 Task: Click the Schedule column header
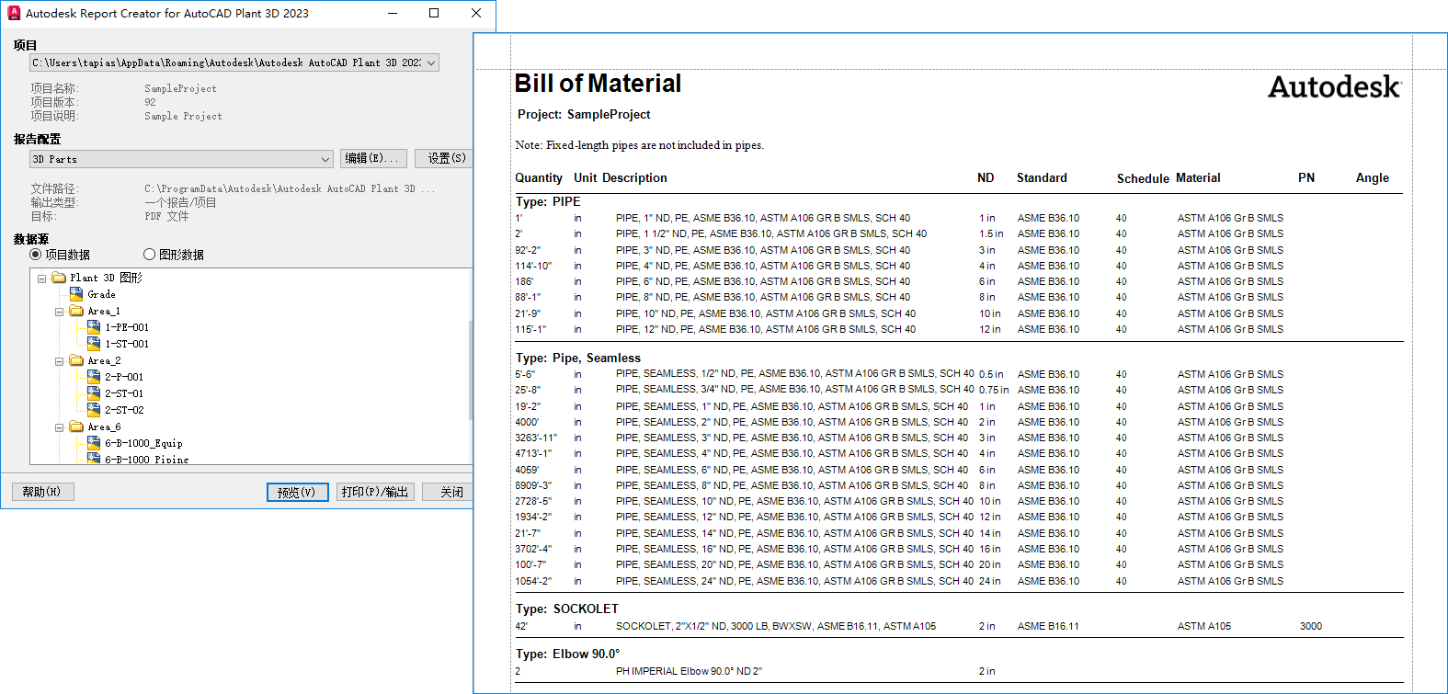[1143, 178]
